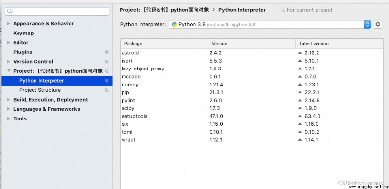Sort packages by Package column header

point(164,44)
